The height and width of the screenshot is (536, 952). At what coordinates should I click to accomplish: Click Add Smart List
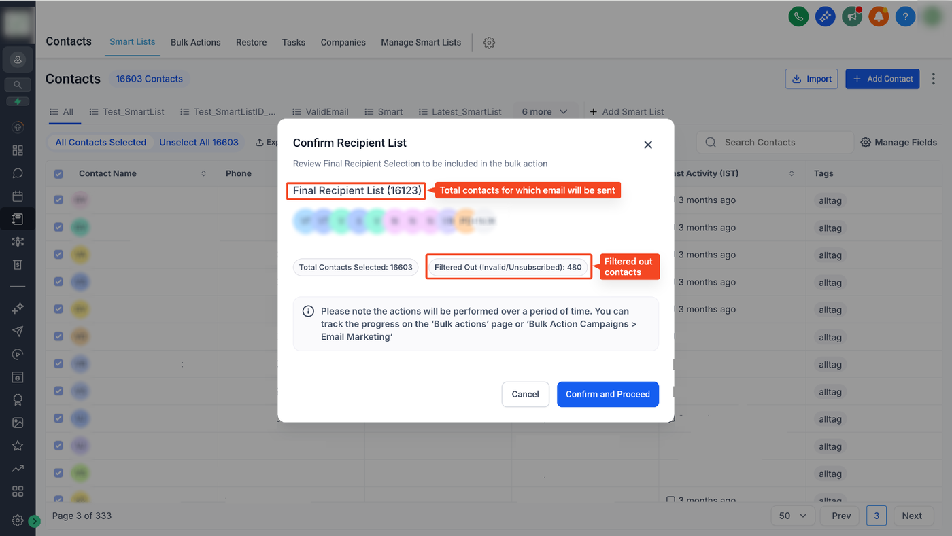point(627,111)
